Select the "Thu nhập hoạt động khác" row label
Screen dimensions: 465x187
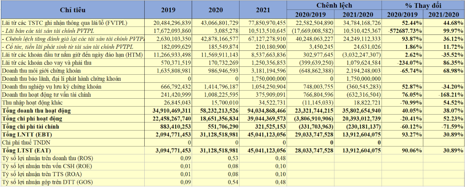coord(32,103)
